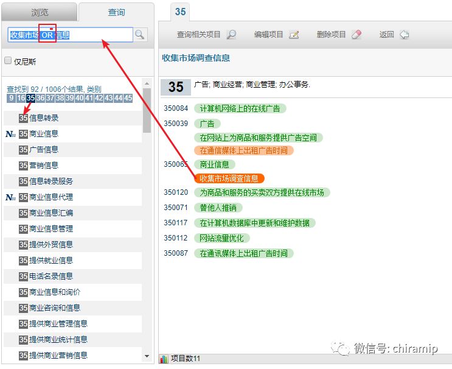
Task: Toggle the 仅尼斯 checkbox
Action: tap(8, 60)
